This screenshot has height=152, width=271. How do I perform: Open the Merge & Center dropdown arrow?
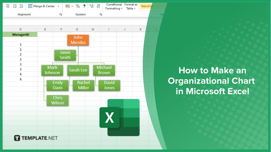coord(58,6)
